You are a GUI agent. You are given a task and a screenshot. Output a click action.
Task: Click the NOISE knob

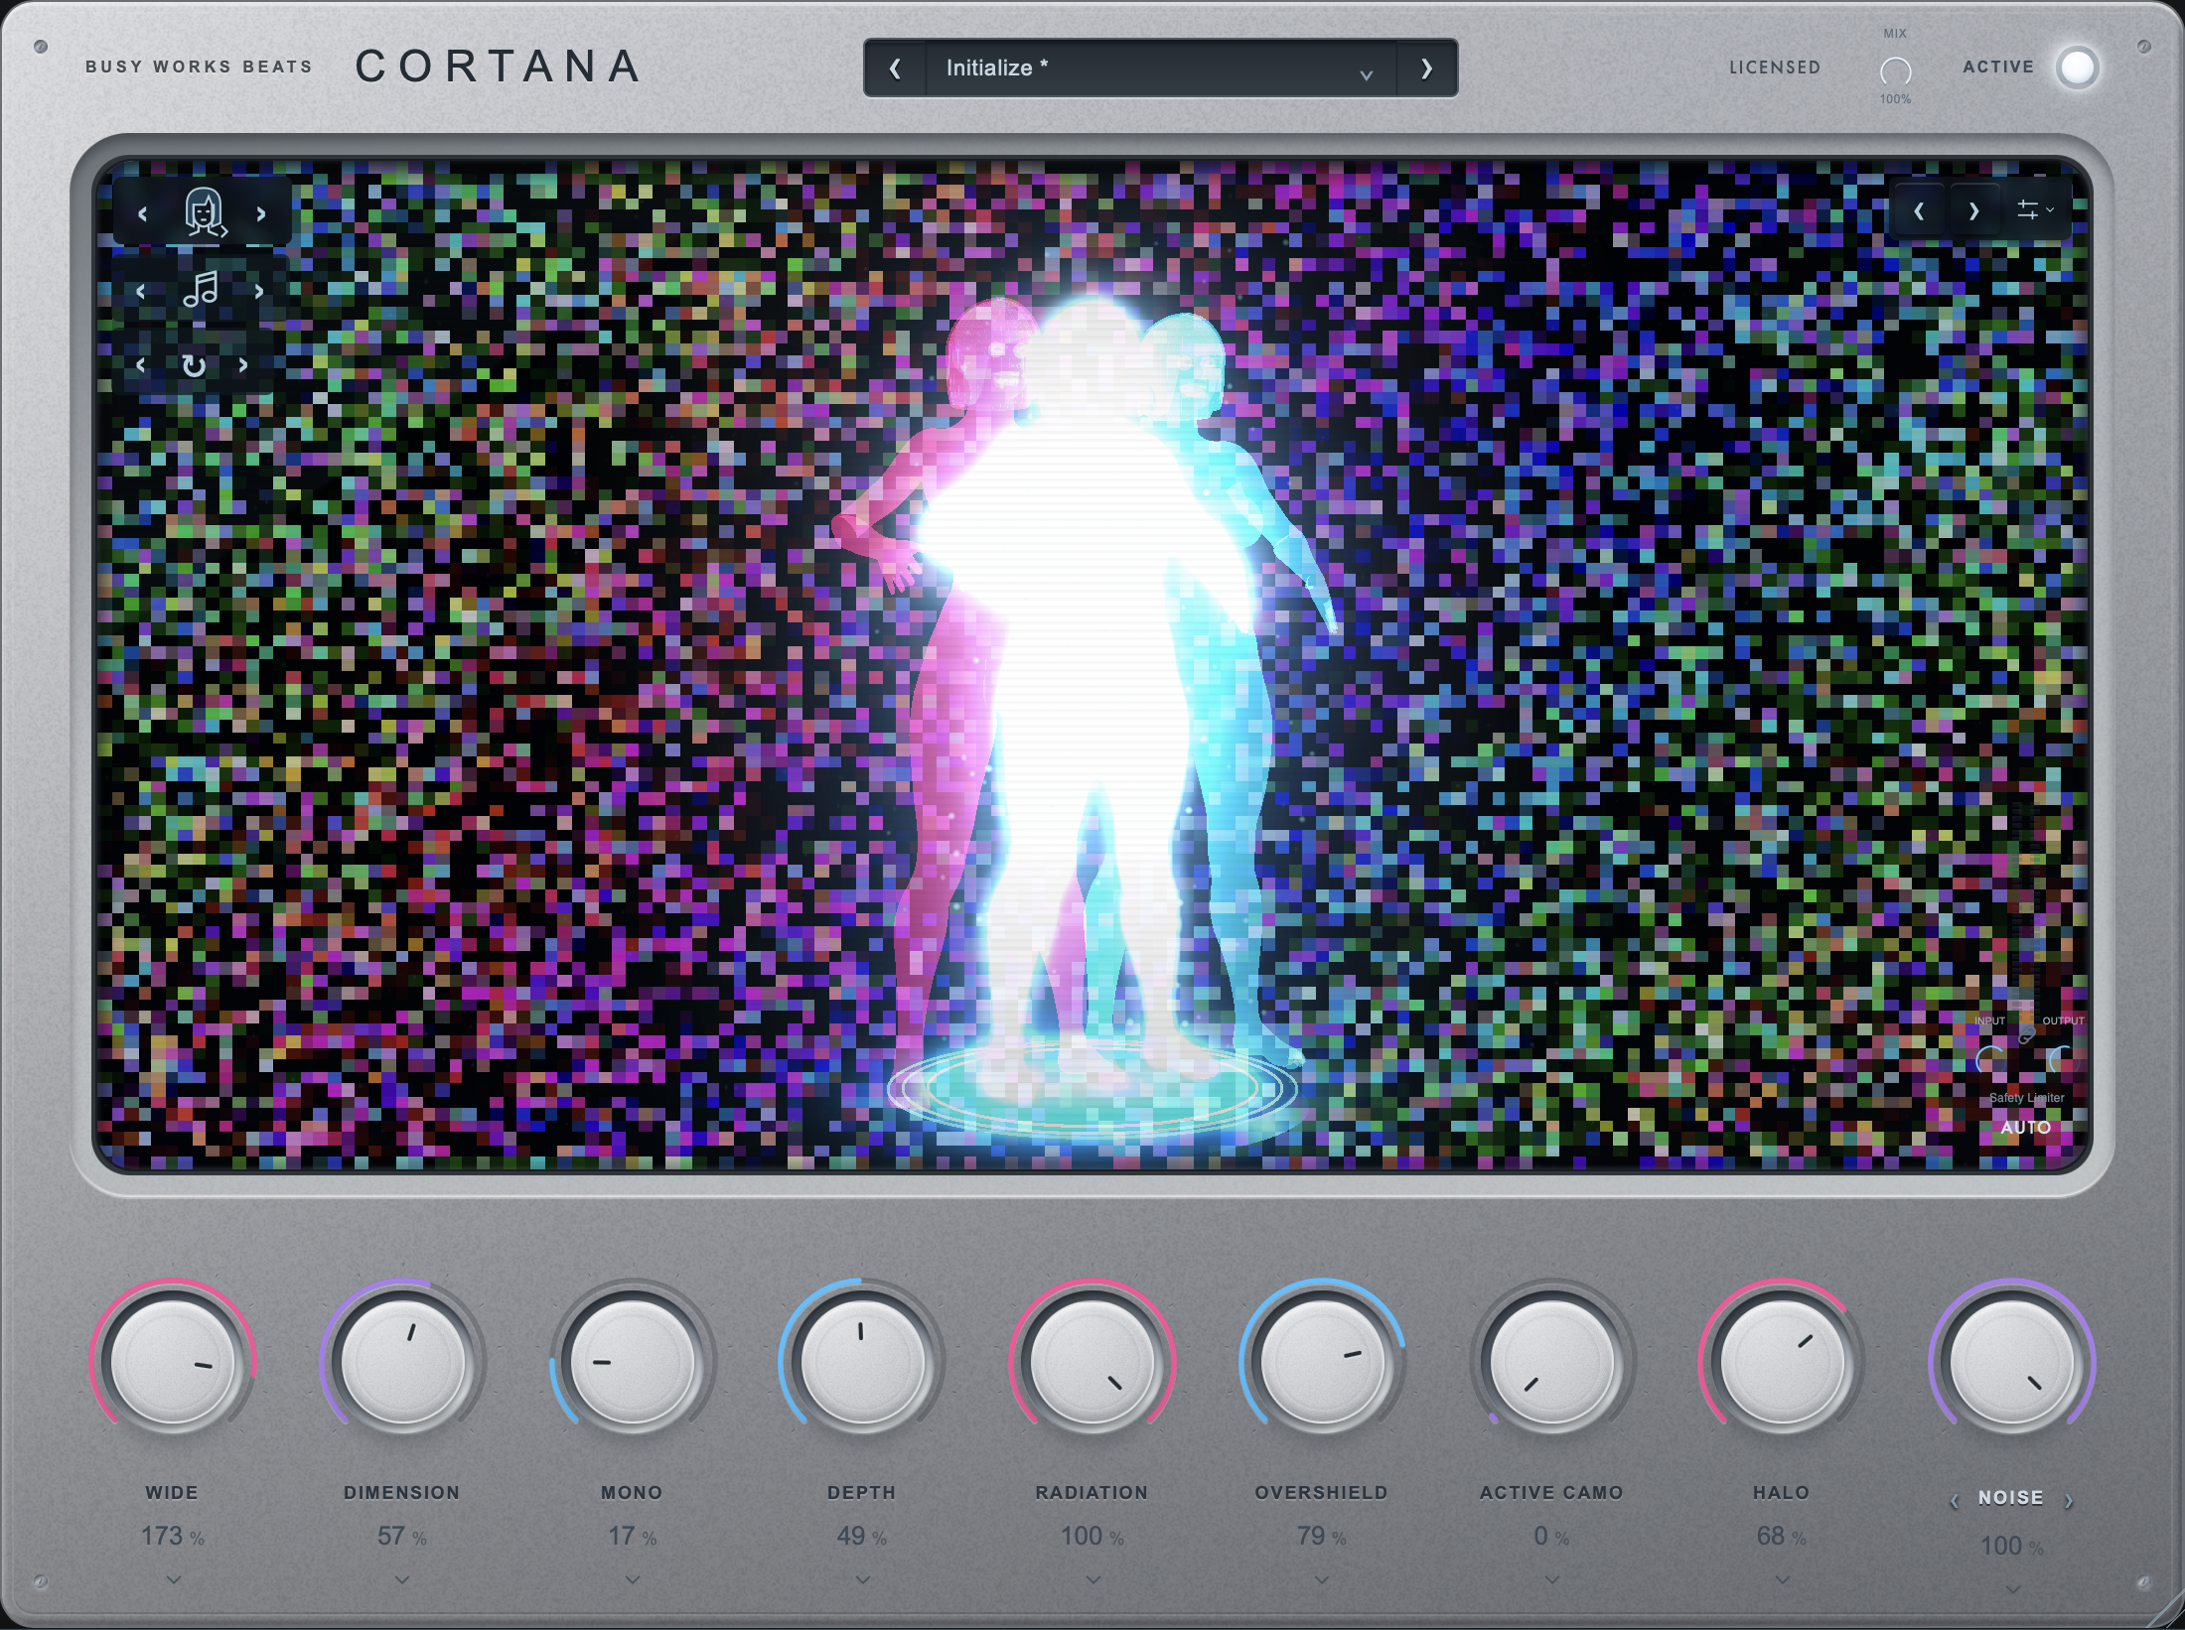point(2012,1363)
